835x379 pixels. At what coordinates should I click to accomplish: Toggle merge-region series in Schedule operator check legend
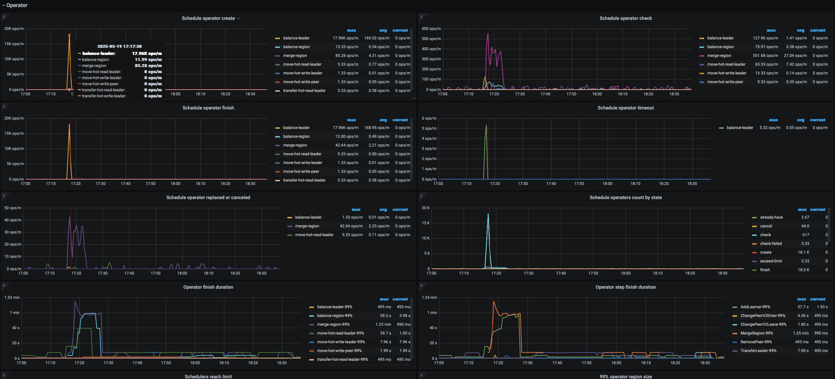[719, 56]
